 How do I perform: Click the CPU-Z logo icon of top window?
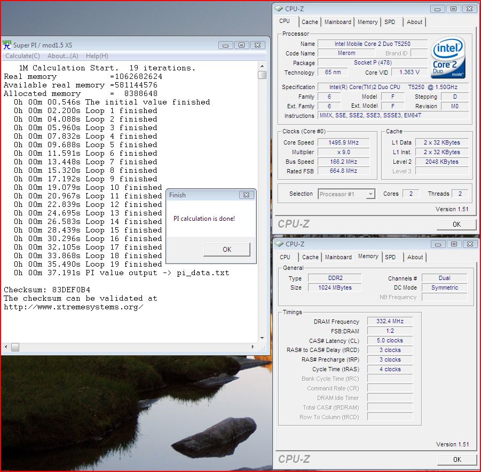279,9
